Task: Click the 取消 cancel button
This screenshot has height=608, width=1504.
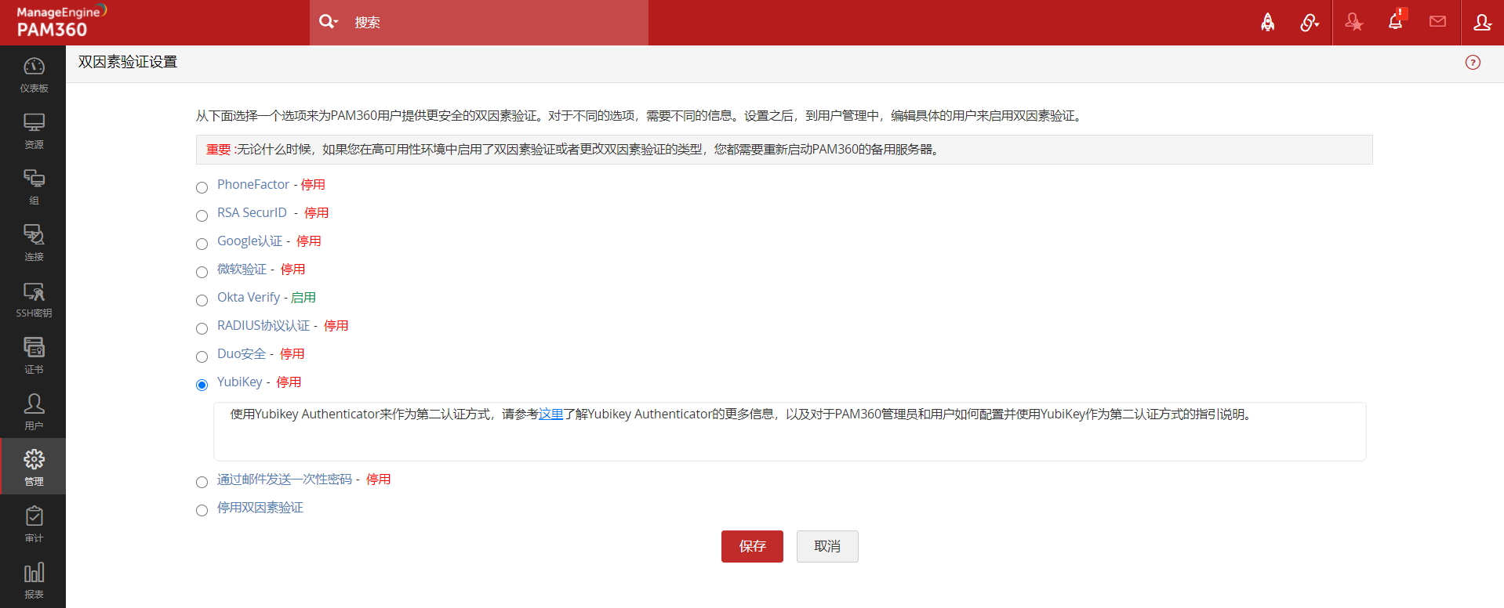Action: (827, 546)
